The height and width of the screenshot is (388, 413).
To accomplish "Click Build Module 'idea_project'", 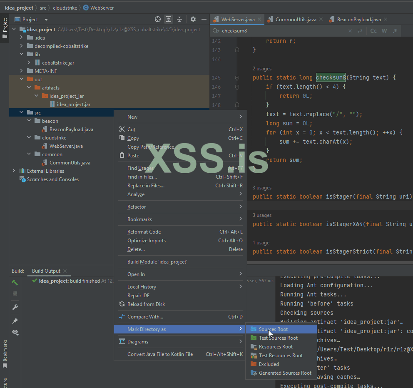I will (x=157, y=262).
